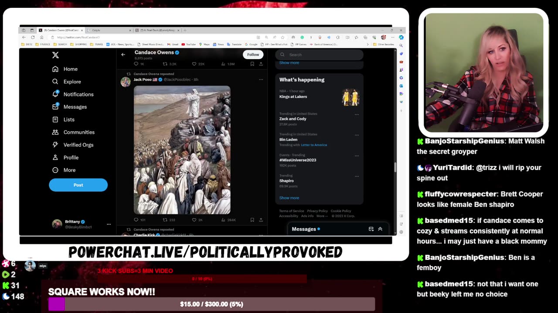Reload the page in the browser
This screenshot has height=313, width=558.
coord(33,37)
